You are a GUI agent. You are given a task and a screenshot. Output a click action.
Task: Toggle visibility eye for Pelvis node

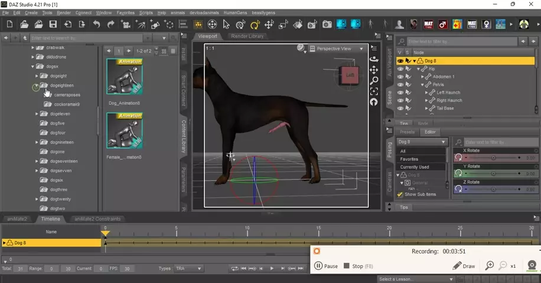coord(400,85)
